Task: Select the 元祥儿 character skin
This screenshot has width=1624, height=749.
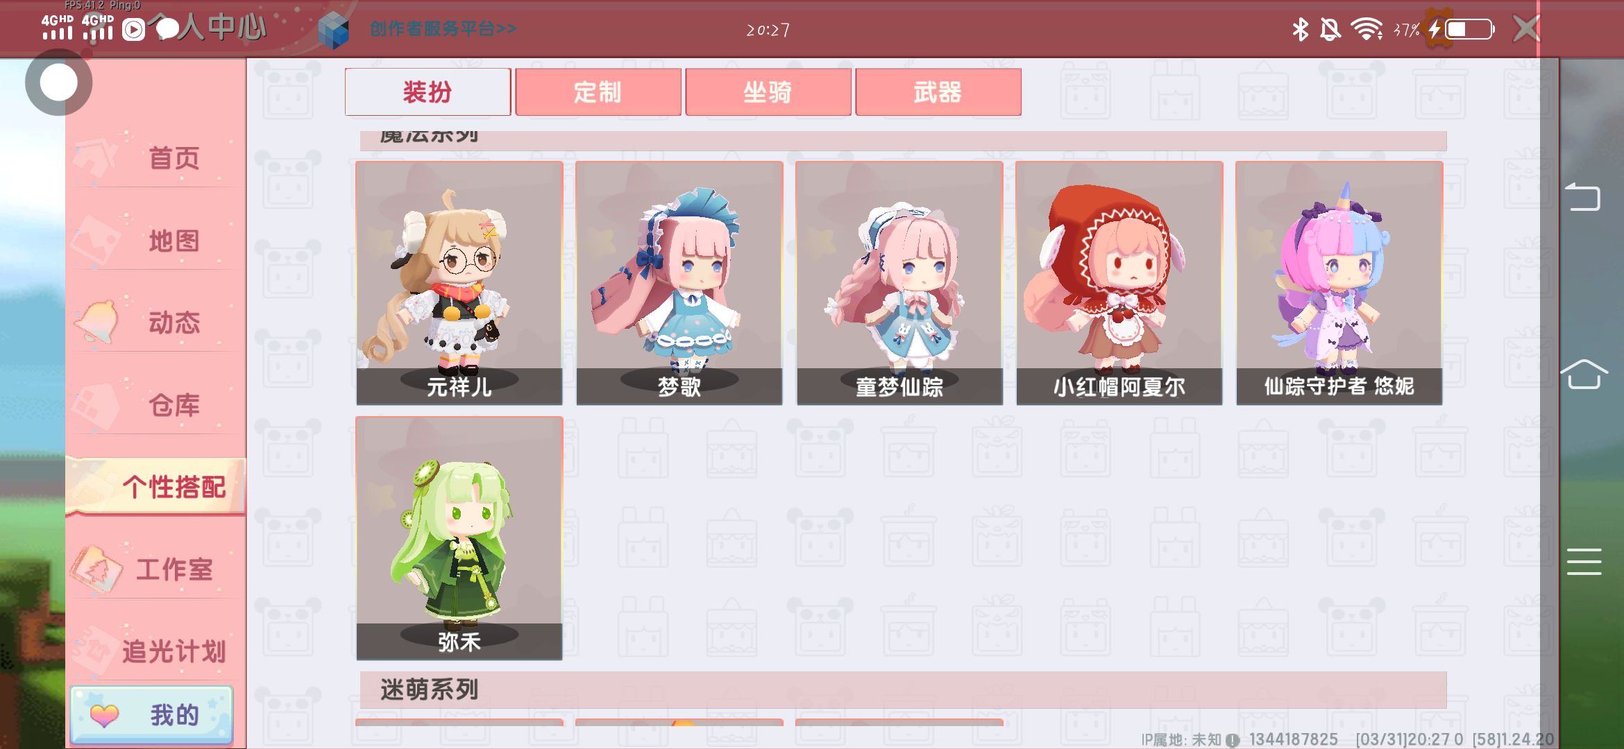Action: (x=459, y=283)
